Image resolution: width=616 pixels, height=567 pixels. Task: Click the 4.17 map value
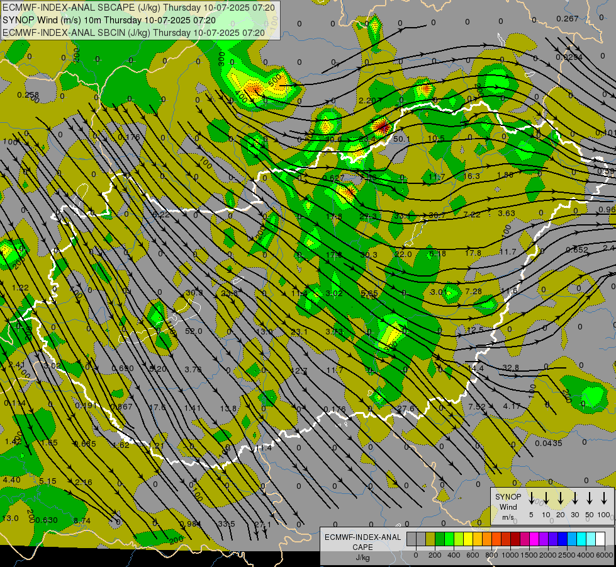(512, 406)
